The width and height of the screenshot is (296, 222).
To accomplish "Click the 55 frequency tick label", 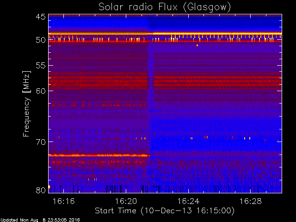I will click(x=41, y=66).
